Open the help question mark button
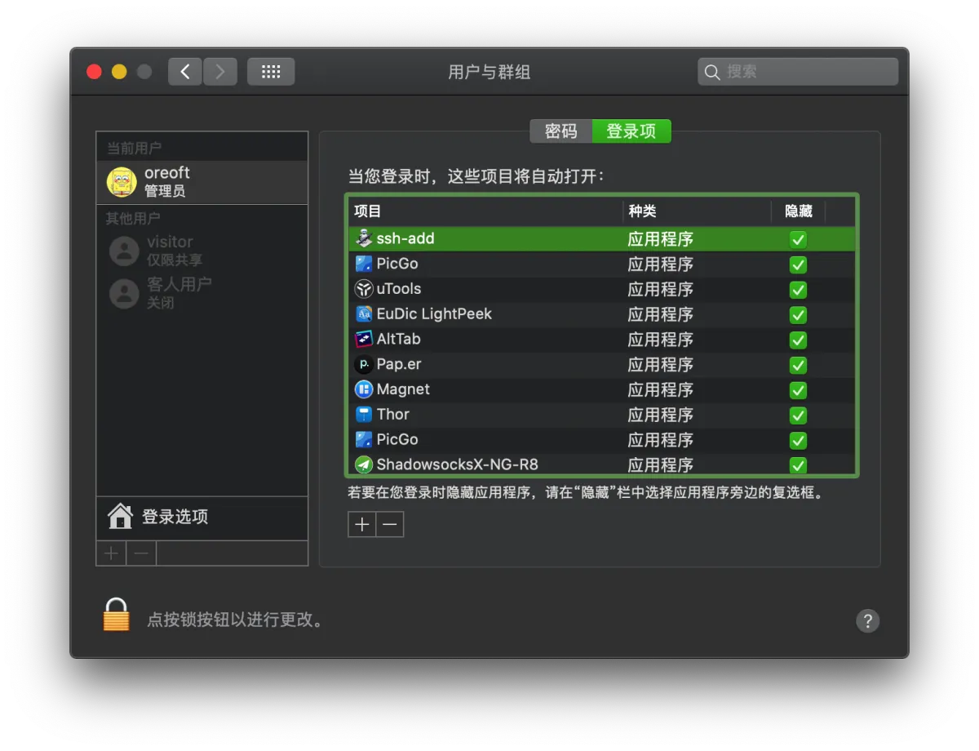Viewport: 979px width, 751px height. coord(867,620)
